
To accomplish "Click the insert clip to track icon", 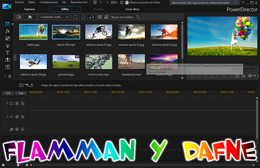I will pos(26,85).
